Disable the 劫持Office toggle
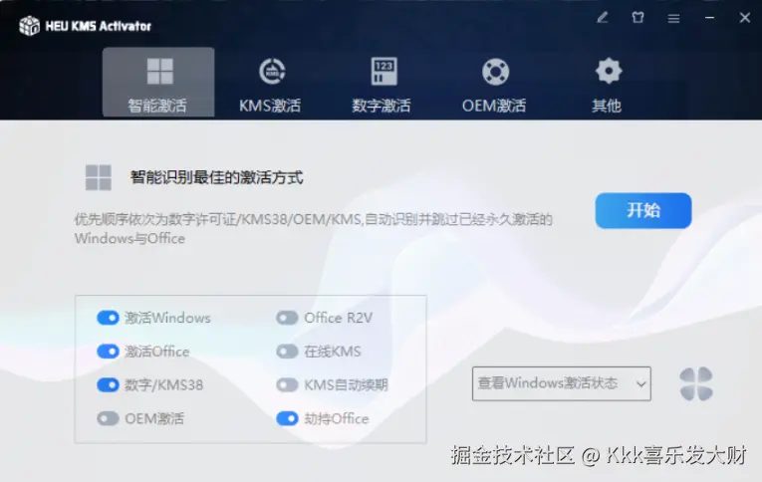The image size is (762, 482). click(x=287, y=418)
